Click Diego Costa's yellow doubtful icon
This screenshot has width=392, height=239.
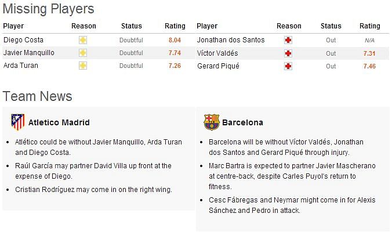83,40
